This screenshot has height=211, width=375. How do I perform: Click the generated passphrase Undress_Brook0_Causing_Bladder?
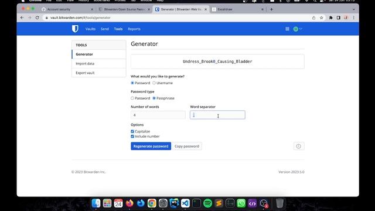[x=217, y=62]
